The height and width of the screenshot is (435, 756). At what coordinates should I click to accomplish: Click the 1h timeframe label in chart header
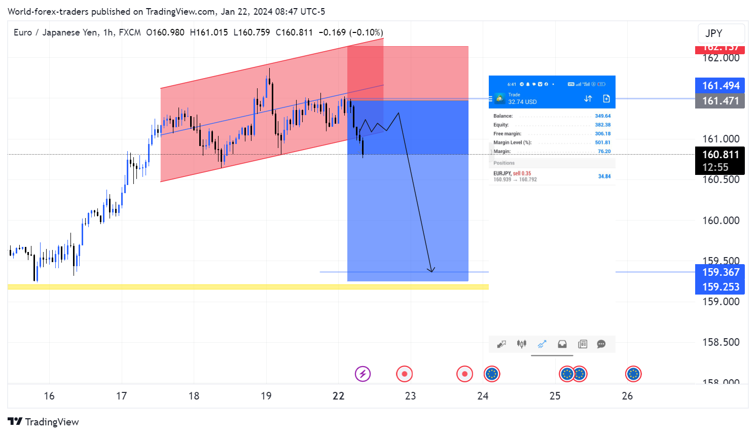108,32
